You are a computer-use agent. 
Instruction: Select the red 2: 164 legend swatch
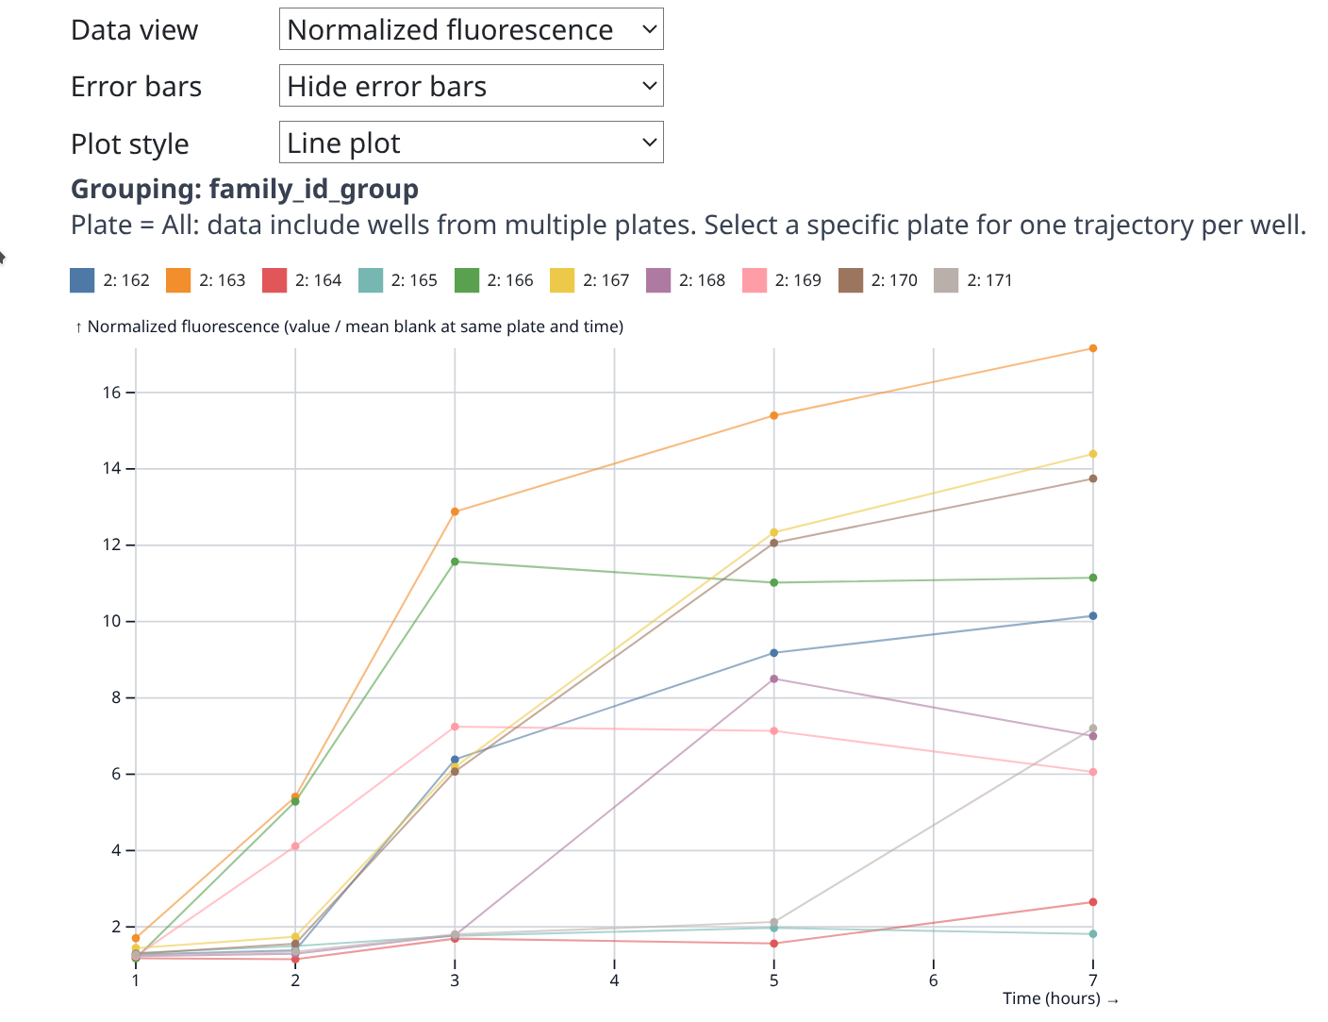[x=274, y=280]
